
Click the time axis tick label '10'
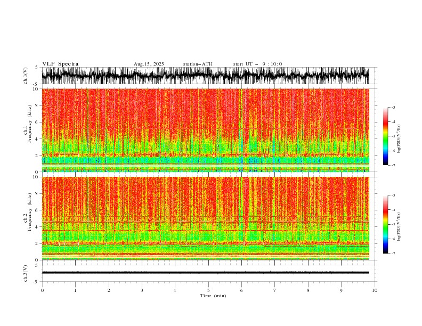(x=375, y=290)
